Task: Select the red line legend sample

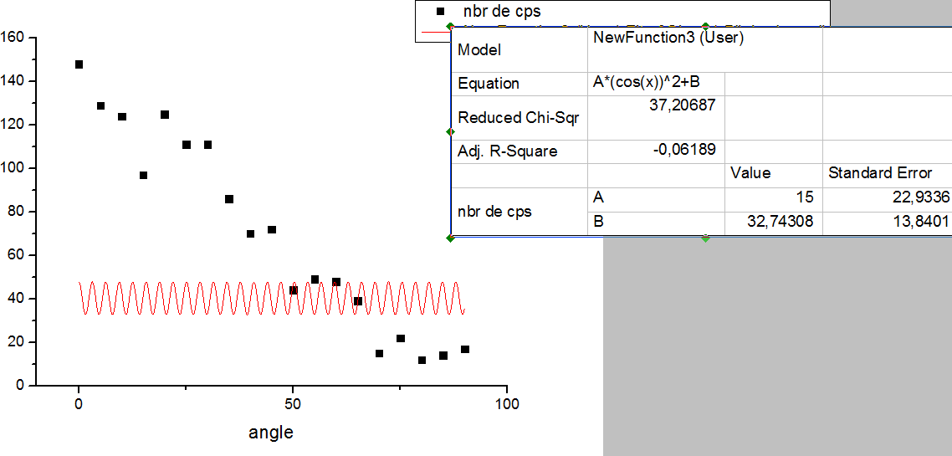Action: click(435, 33)
